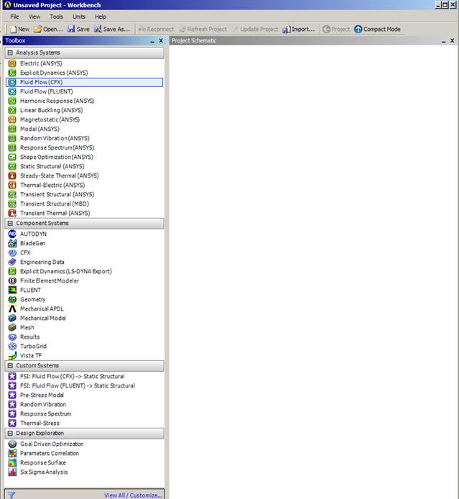Click the Compact Mode button

pos(377,29)
